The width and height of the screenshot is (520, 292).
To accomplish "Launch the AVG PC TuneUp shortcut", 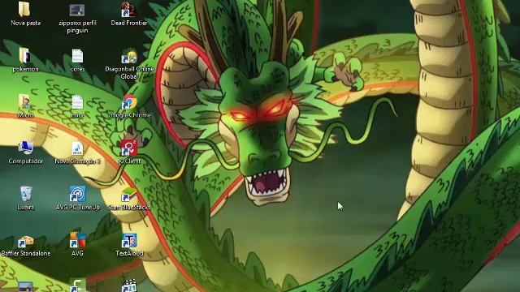I will (x=77, y=194).
